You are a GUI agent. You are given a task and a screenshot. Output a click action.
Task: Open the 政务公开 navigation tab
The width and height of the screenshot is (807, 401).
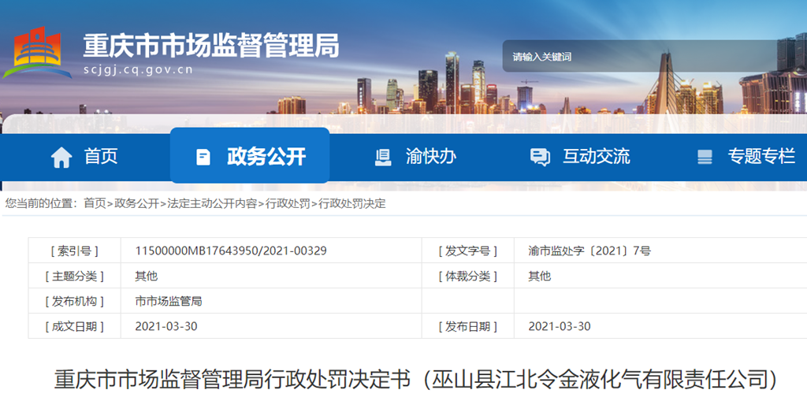coord(250,155)
